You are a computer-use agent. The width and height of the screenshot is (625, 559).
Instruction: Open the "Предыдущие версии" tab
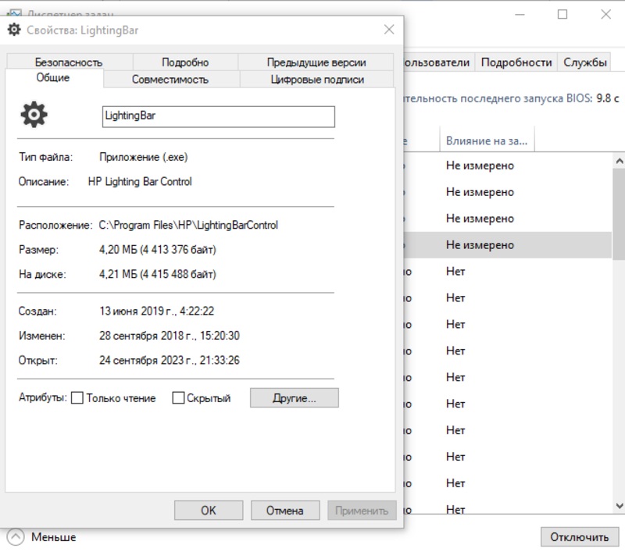point(316,62)
